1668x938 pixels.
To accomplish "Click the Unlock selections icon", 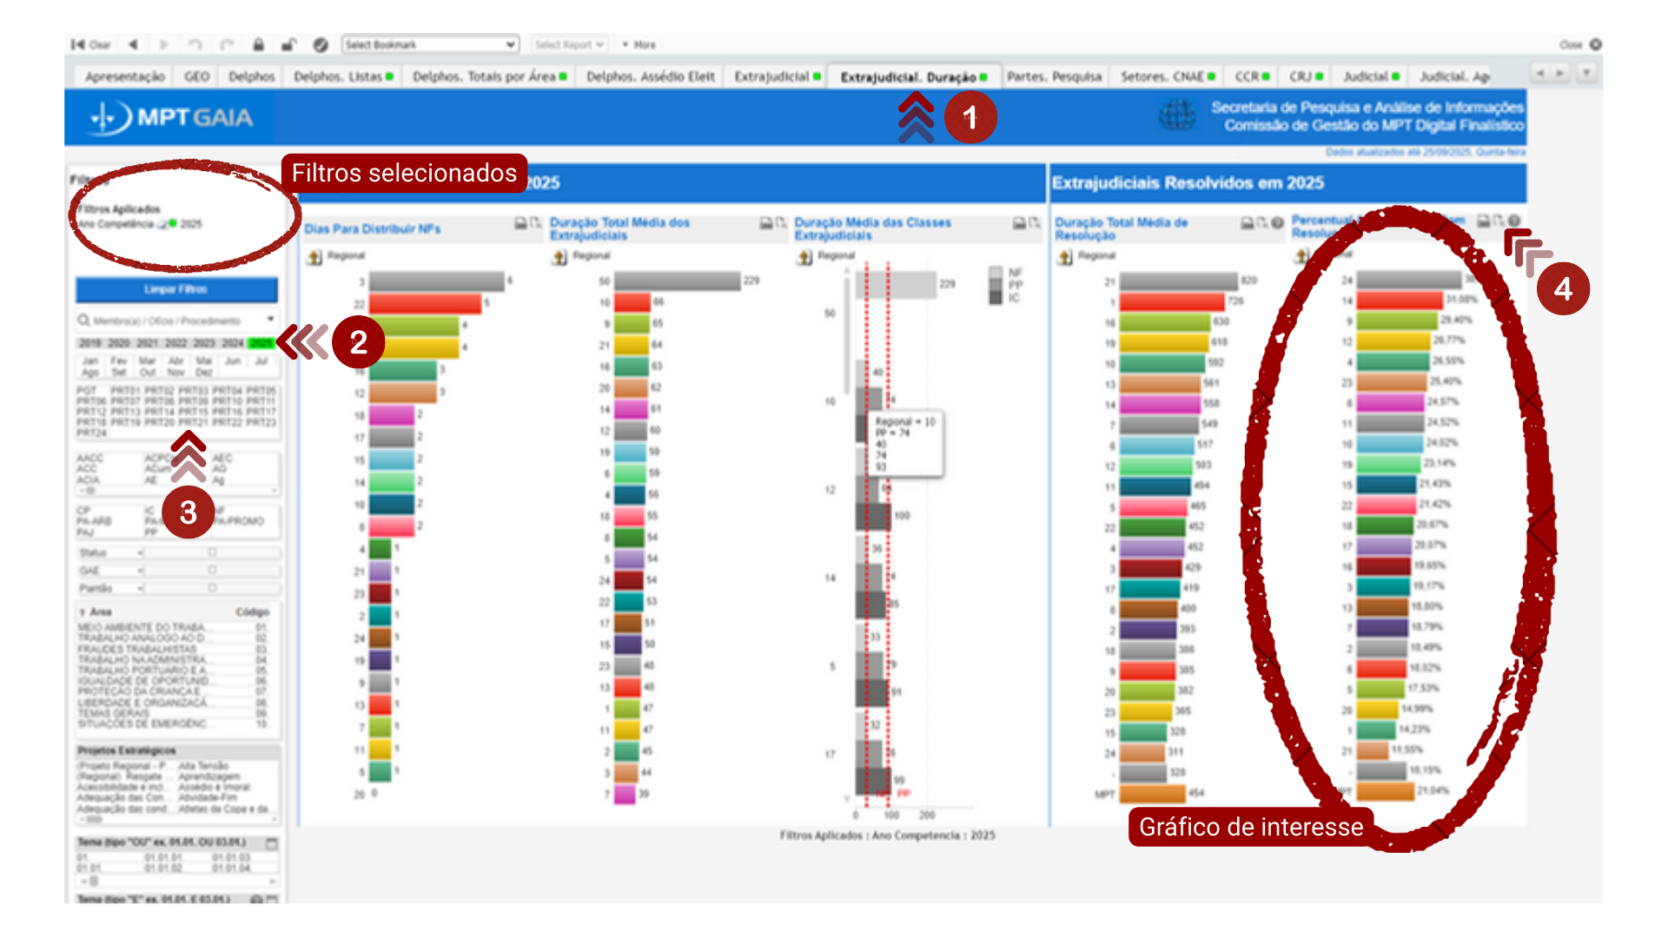I will (x=289, y=44).
